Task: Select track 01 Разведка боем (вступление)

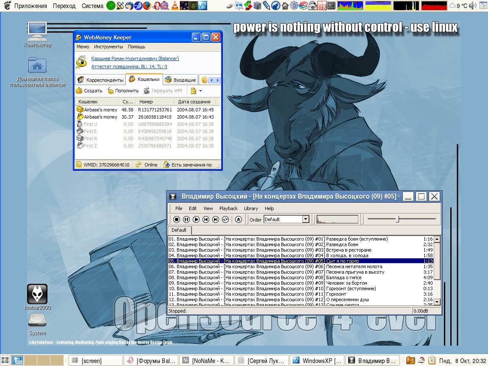Action: [301, 239]
